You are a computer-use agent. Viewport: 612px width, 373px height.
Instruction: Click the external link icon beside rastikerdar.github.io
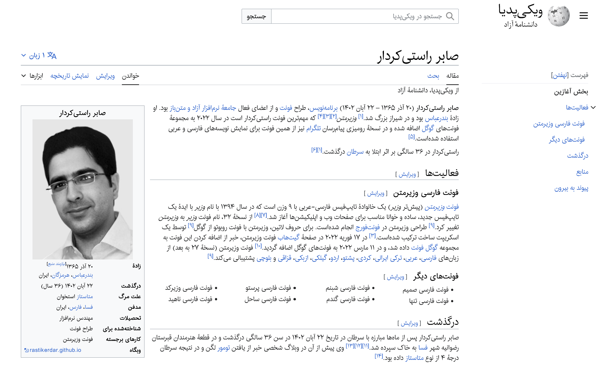(26, 350)
